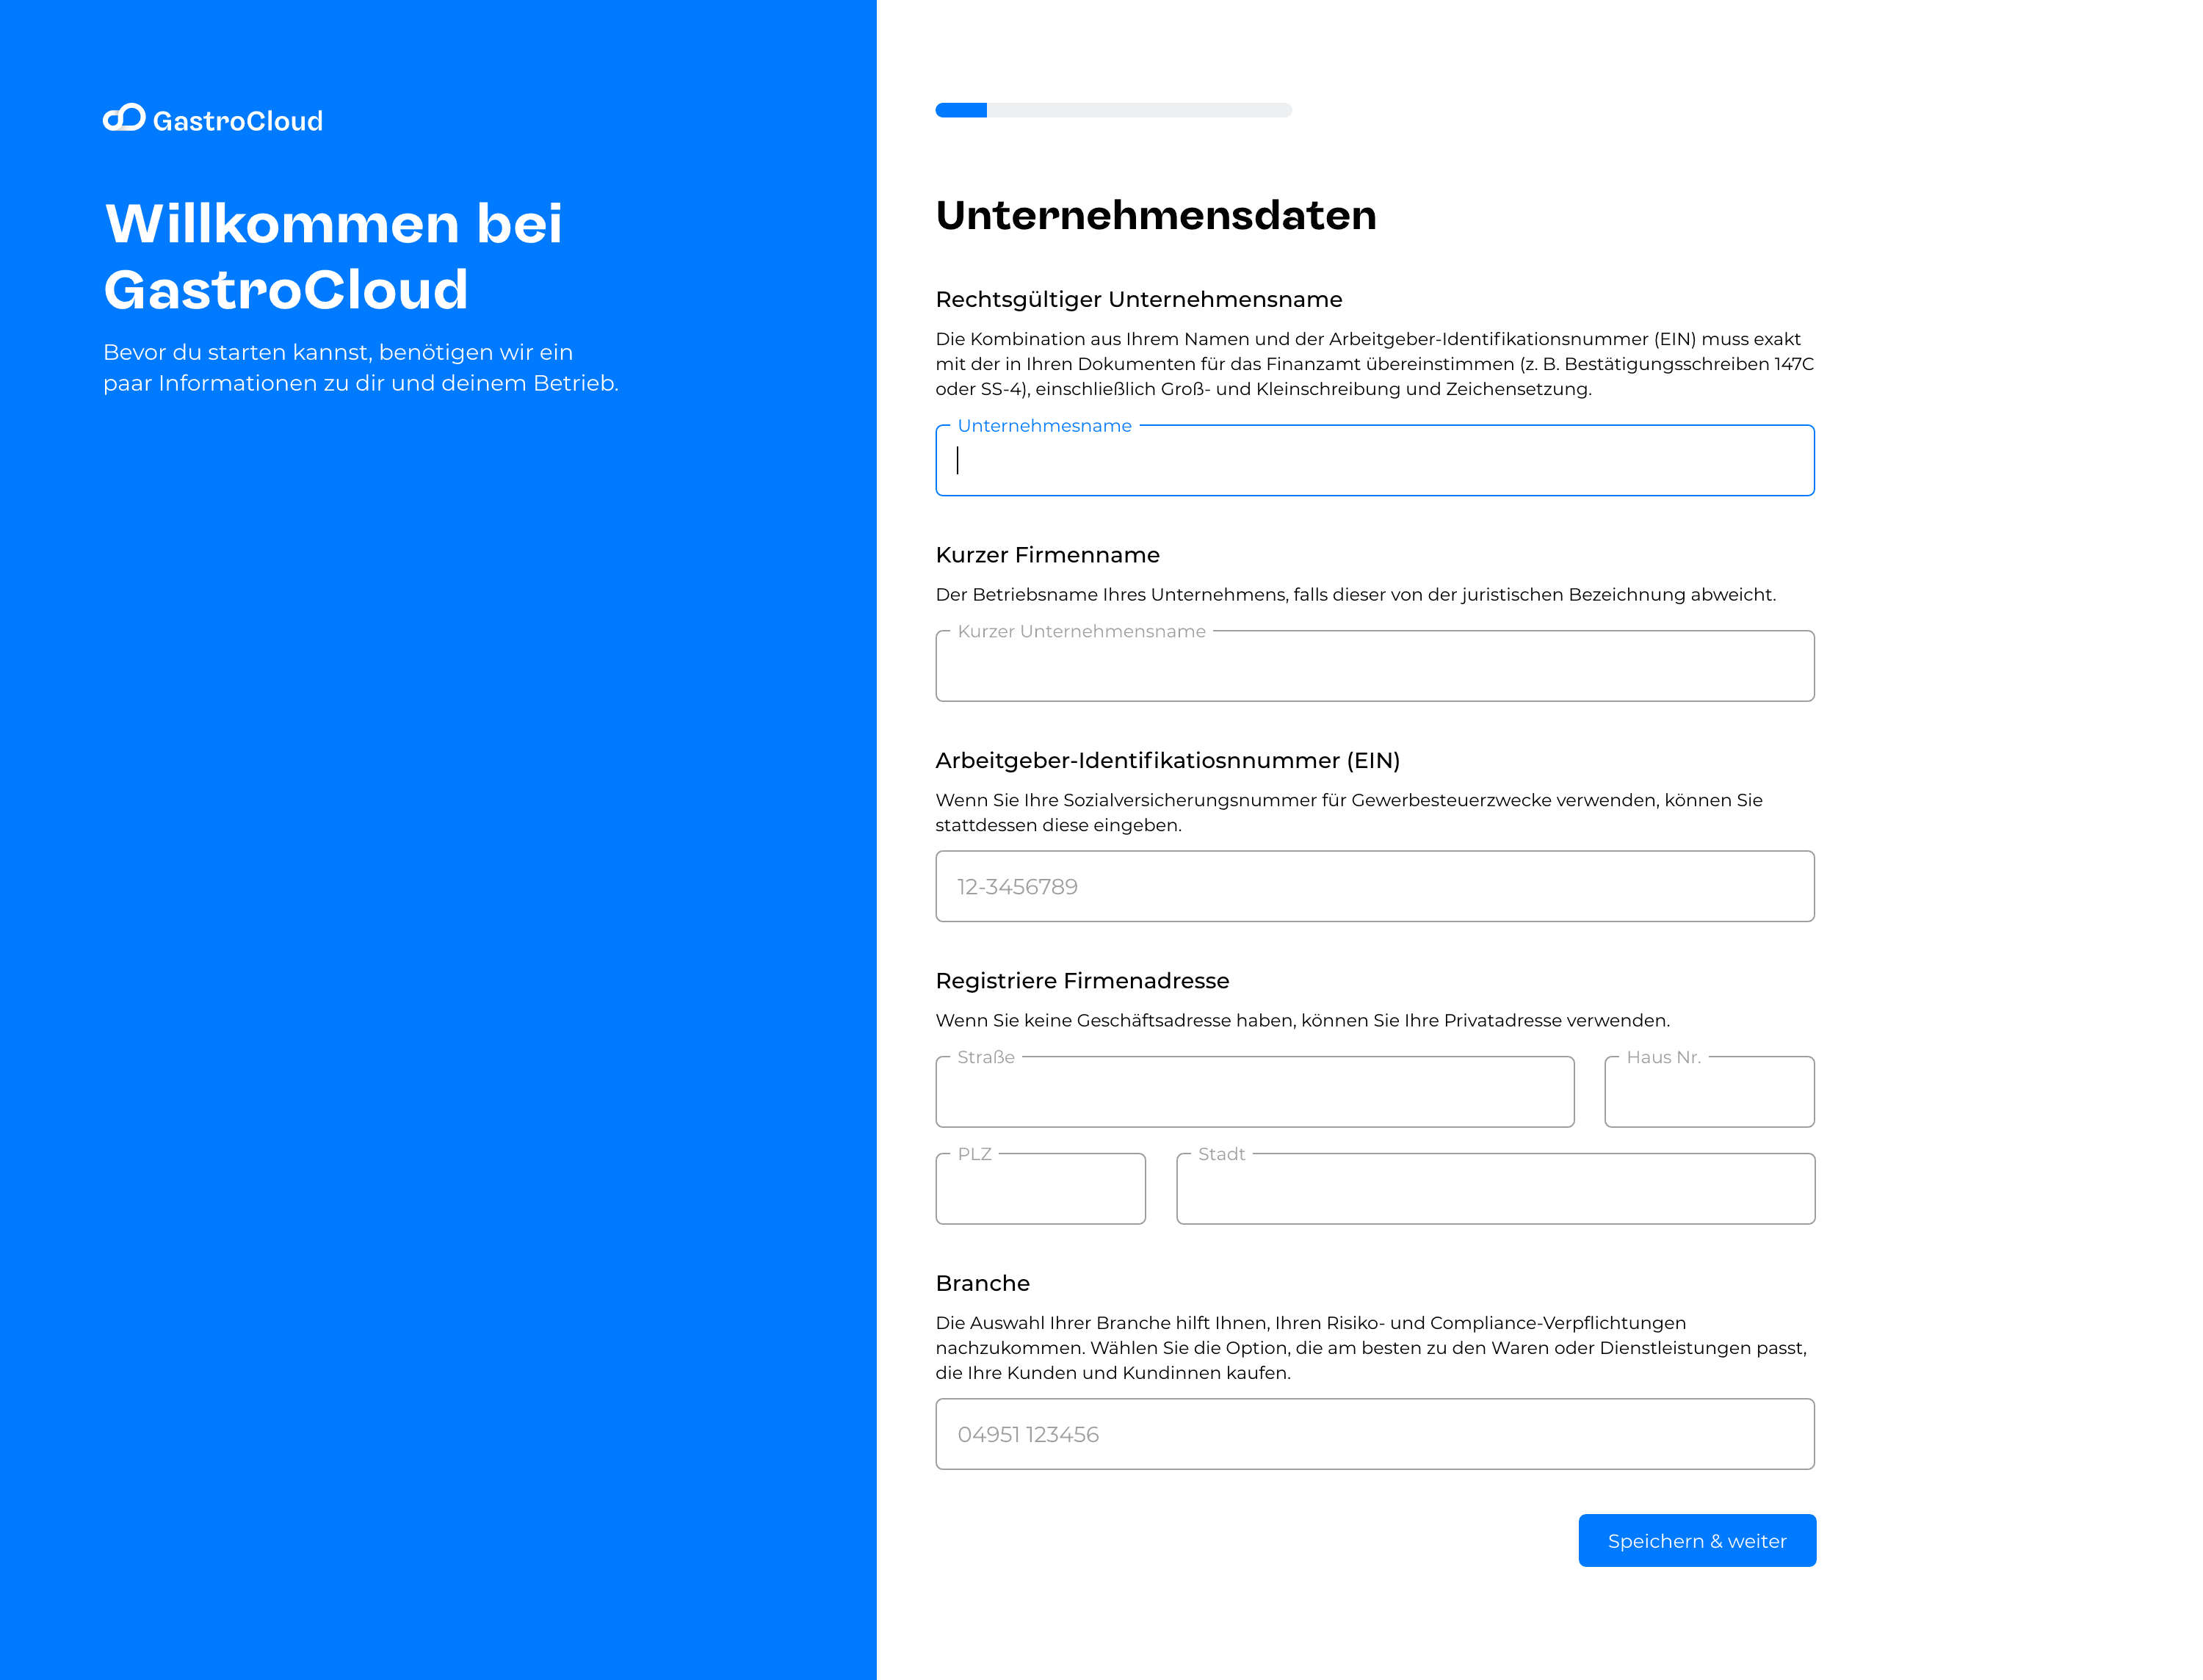Click the Branche field with placeholder 04951 123456
This screenshot has width=2203, height=1680.
click(x=1374, y=1434)
